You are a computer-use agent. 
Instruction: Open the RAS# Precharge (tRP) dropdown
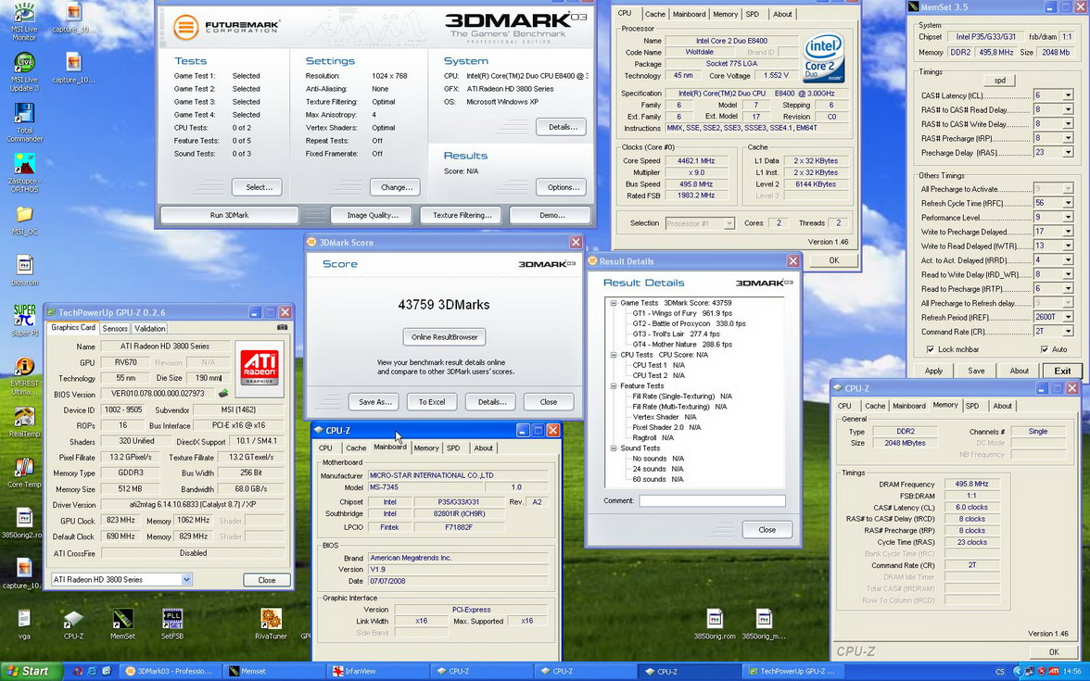click(1068, 138)
